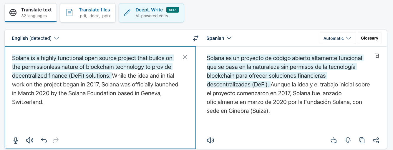Click 'Ginebra (Suiza).' in the Spanish translation
The width and height of the screenshot is (393, 150).
250,111
